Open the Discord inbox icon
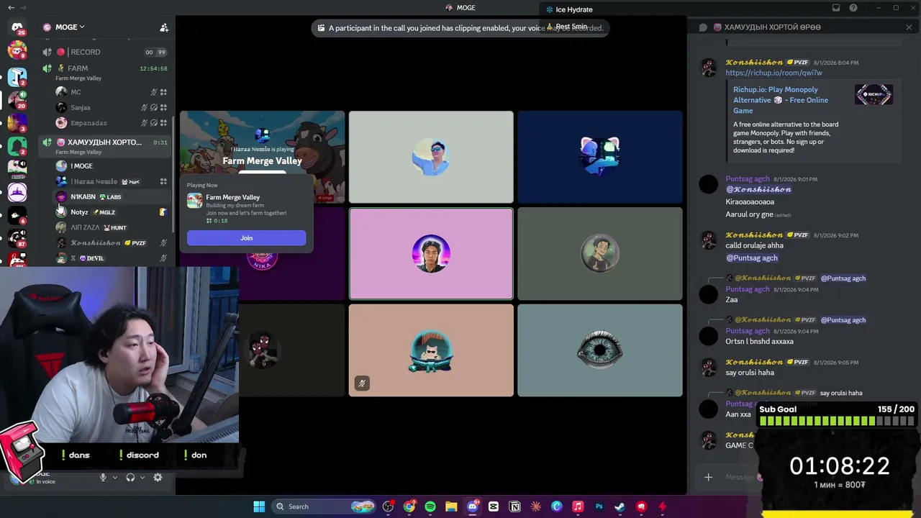 tap(836, 8)
